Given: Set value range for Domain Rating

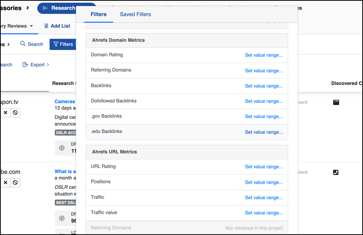Looking at the screenshot, I should pyautogui.click(x=264, y=55).
